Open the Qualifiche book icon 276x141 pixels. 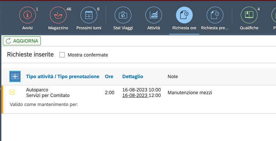point(249,15)
